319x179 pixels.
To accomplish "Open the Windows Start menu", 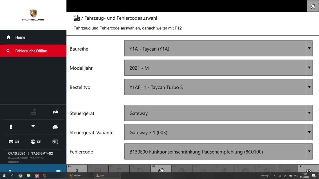I will (x=4, y=176).
